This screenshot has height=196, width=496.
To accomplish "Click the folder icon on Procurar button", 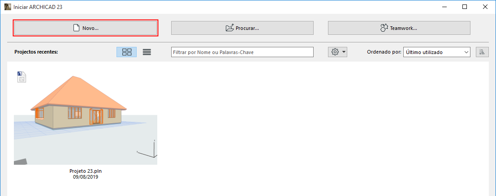I will [x=230, y=28].
